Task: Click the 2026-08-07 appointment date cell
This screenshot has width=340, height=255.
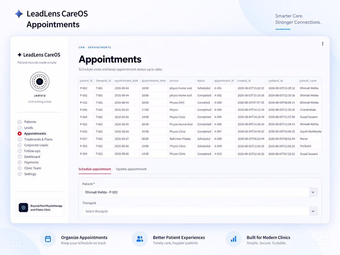Action: click(x=126, y=139)
